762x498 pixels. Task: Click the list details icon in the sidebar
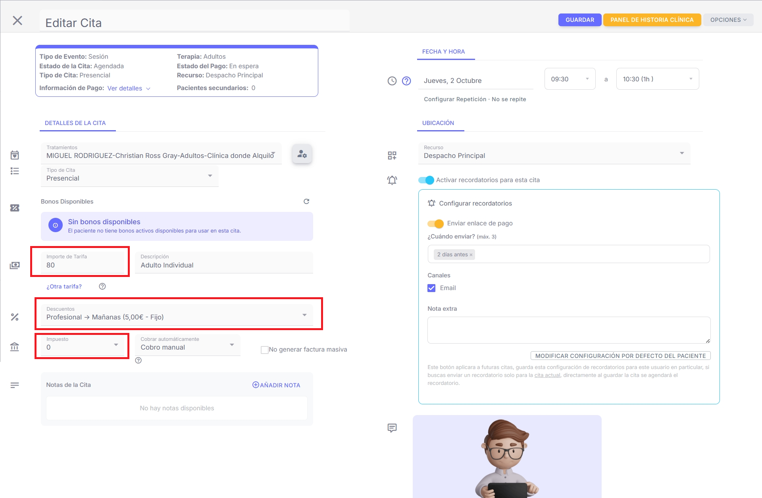(x=15, y=171)
